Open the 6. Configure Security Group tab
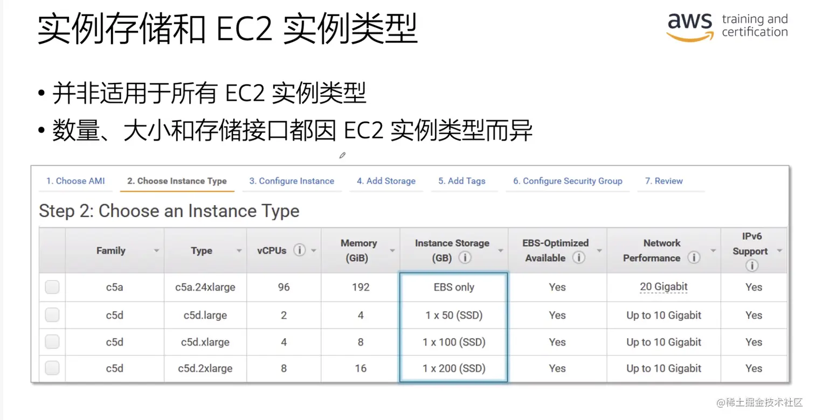Screen dimensions: 815x420 [x=568, y=181]
